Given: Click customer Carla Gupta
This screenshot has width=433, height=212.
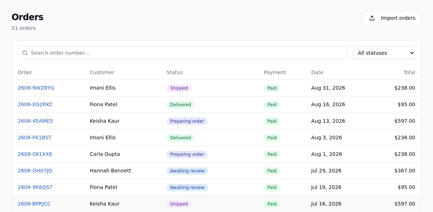Looking at the screenshot, I should click(105, 154).
